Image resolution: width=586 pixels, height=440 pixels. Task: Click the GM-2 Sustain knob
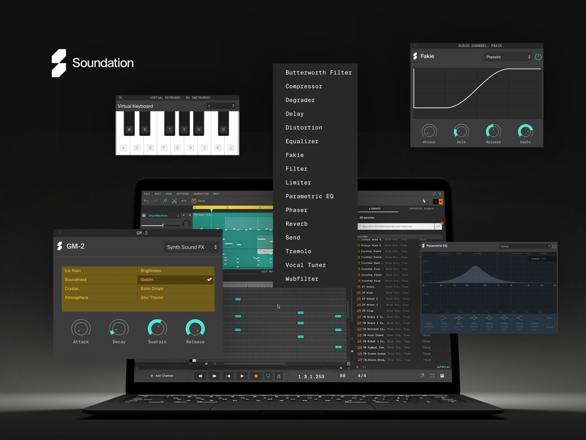[157, 329]
